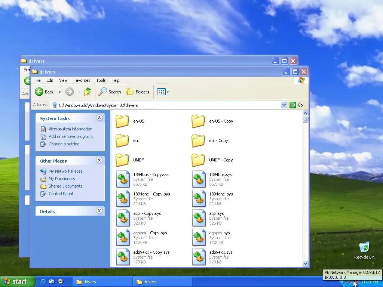Select the acpipmi.sys file icon
Screen dimensions: 383x287
click(199, 237)
